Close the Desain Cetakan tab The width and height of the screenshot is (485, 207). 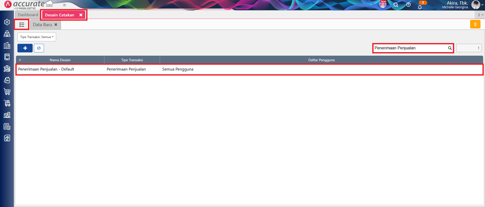pyautogui.click(x=81, y=15)
